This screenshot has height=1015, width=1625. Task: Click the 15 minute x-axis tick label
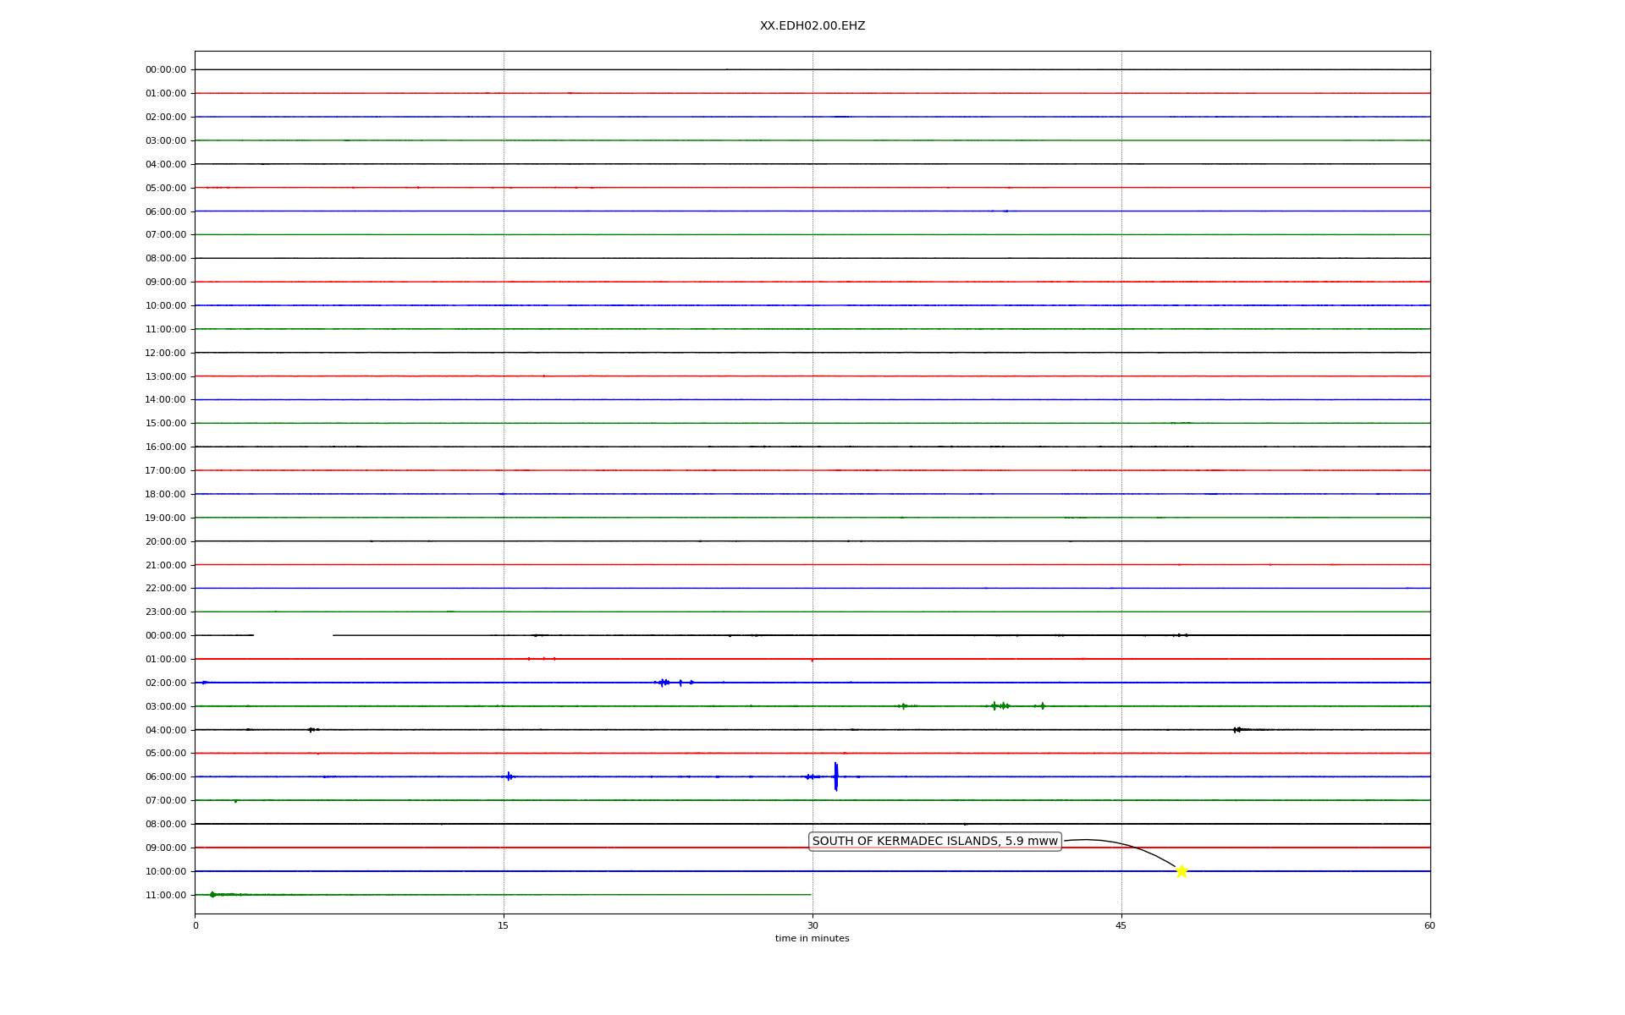(504, 925)
